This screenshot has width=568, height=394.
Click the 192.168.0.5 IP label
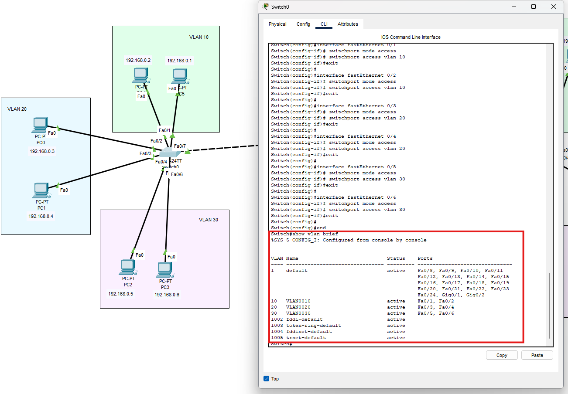121,294
